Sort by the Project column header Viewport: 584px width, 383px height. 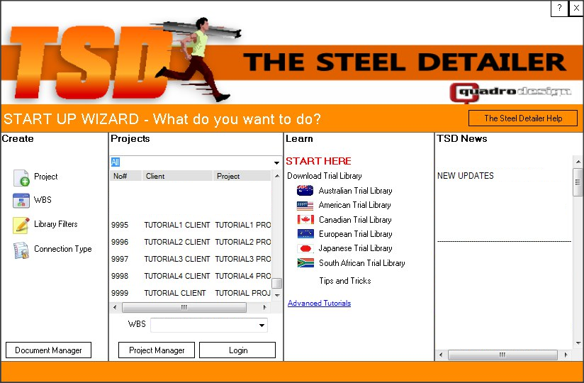tap(242, 176)
